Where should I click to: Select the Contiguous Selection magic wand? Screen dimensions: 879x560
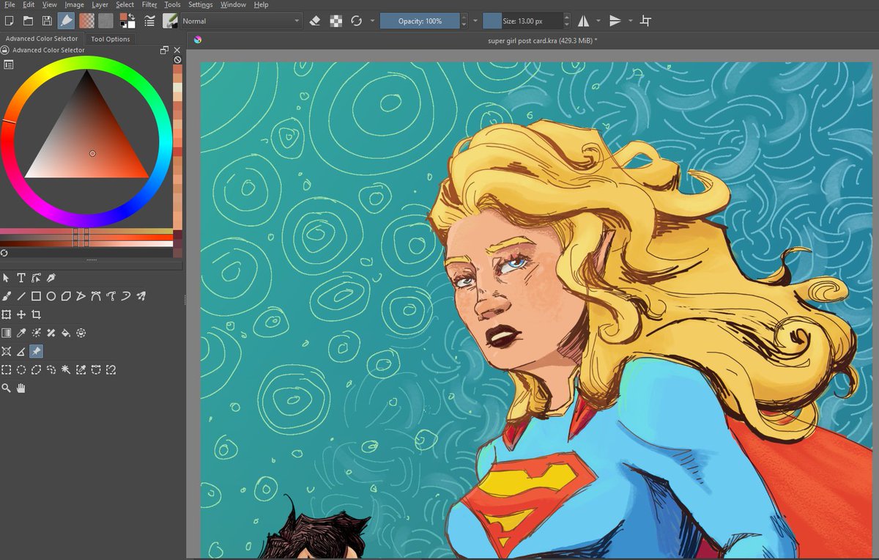[66, 369]
